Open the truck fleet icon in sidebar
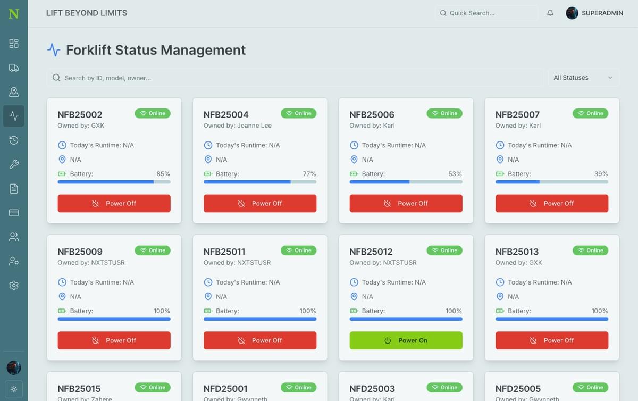 pyautogui.click(x=14, y=68)
